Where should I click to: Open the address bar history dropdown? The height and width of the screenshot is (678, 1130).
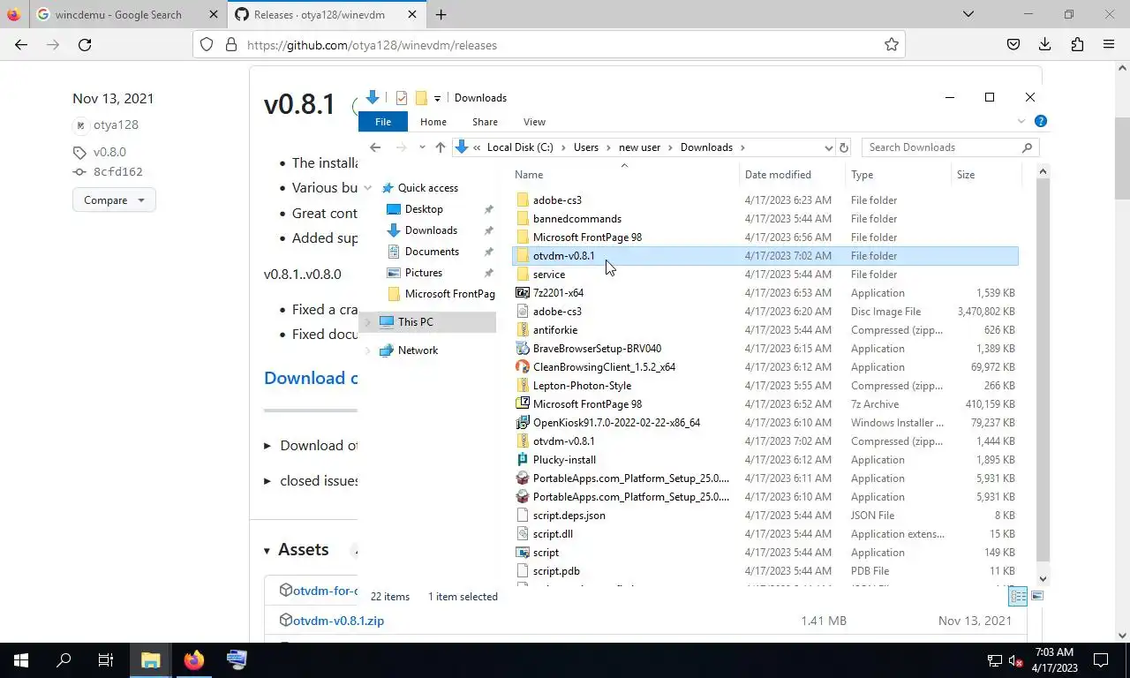coord(828,147)
